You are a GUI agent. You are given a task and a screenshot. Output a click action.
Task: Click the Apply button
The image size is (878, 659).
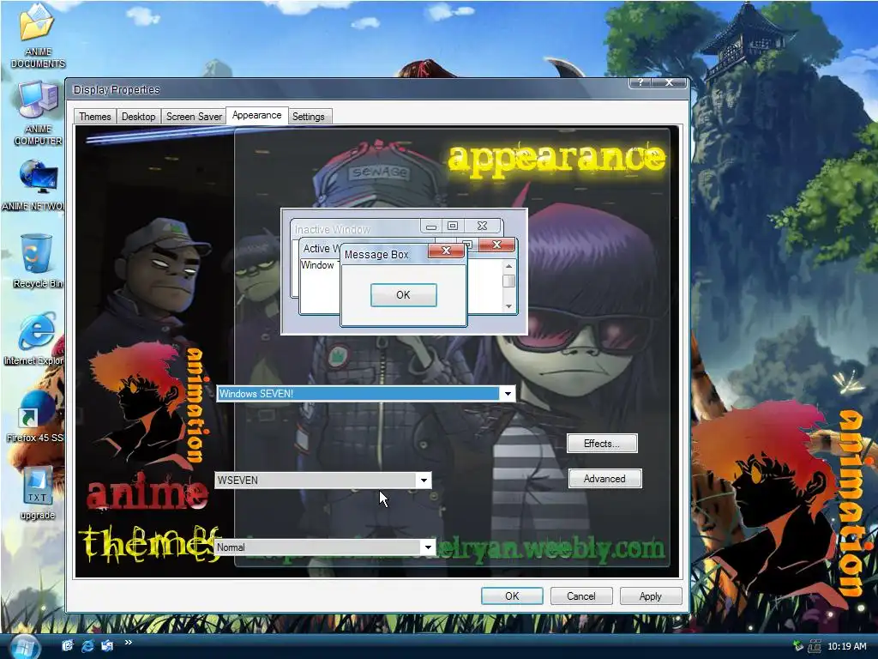pos(651,596)
